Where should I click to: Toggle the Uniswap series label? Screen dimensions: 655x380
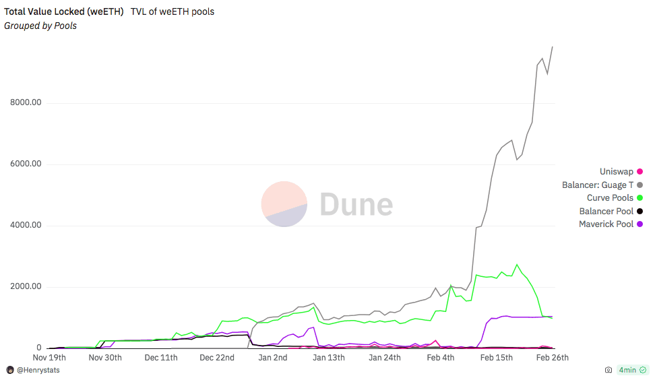[617, 172]
